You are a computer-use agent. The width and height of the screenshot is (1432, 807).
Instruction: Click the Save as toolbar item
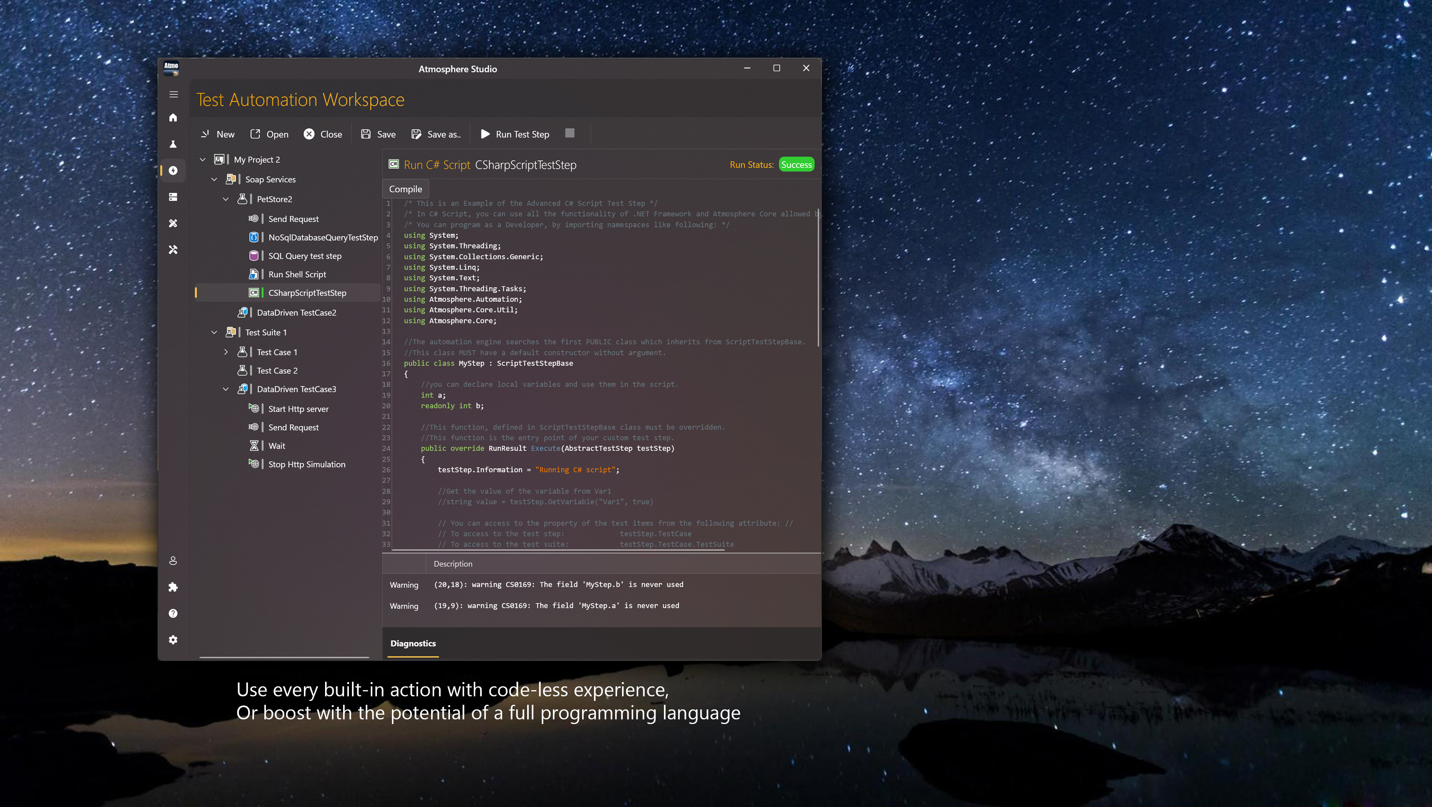click(436, 134)
